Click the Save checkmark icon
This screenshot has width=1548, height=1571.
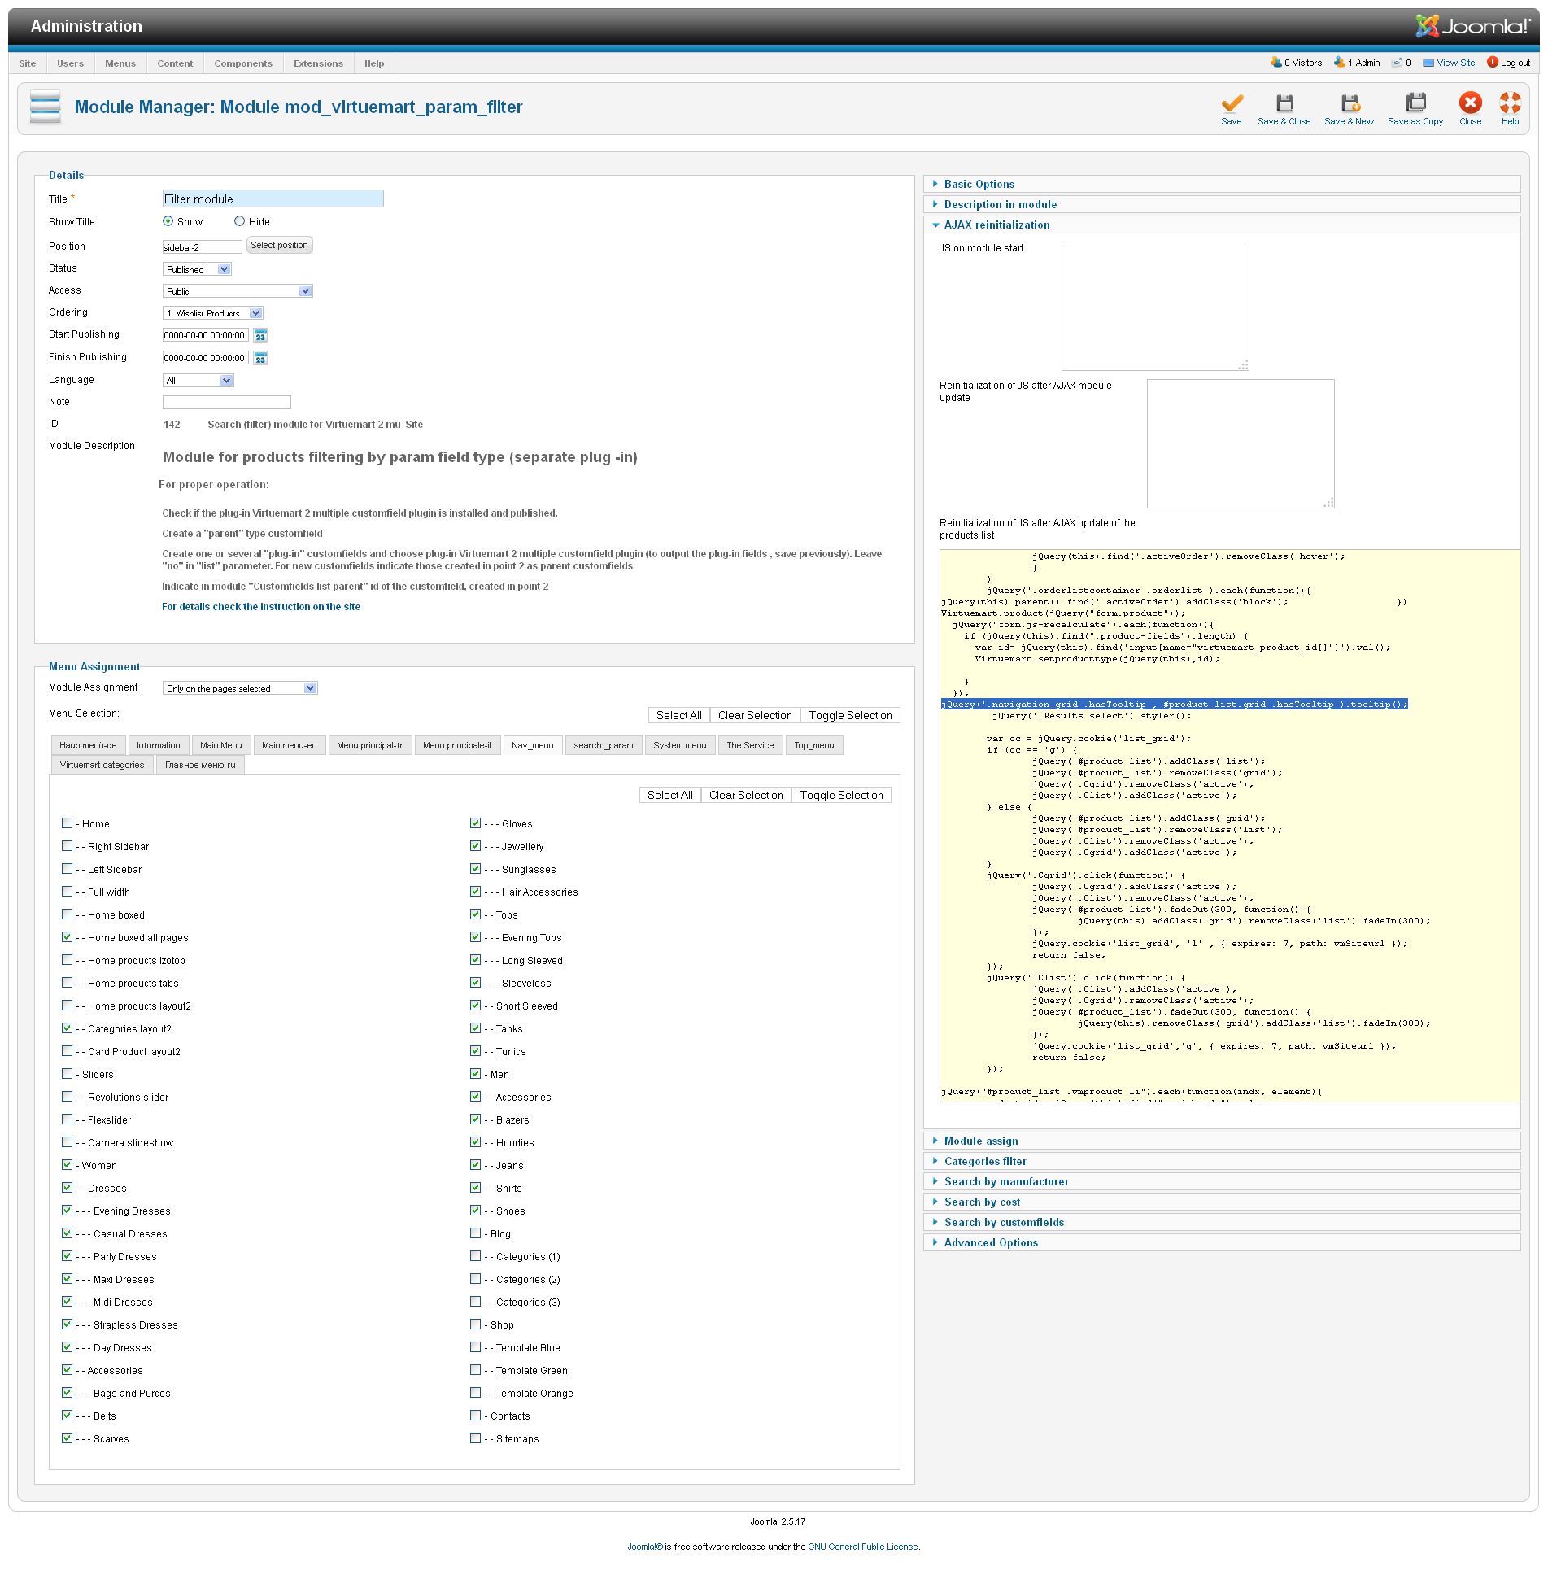[1231, 103]
